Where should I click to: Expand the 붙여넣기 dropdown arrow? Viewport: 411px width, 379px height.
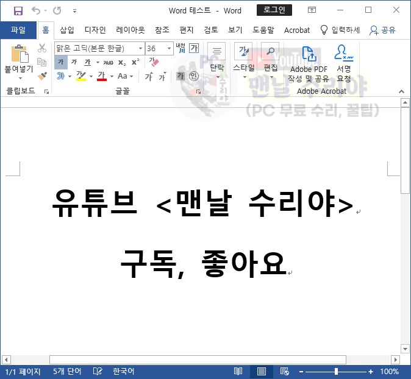20,78
